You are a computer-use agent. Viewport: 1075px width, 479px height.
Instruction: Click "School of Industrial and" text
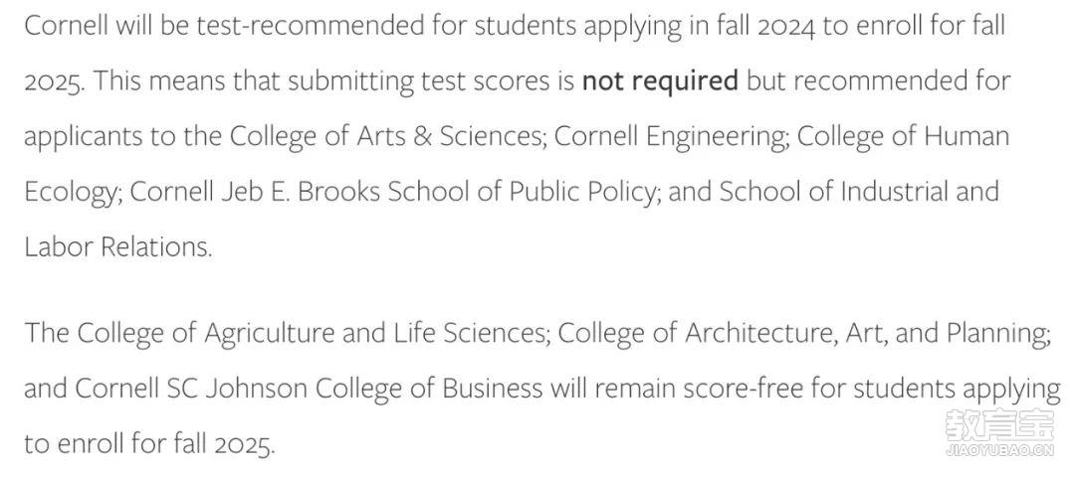click(x=858, y=192)
